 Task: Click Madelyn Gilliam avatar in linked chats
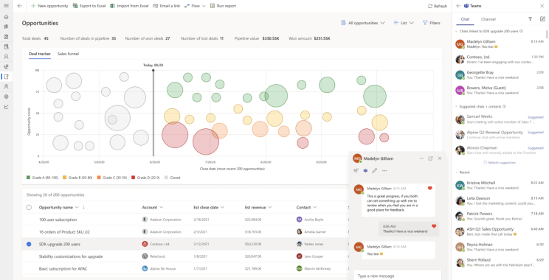460,44
